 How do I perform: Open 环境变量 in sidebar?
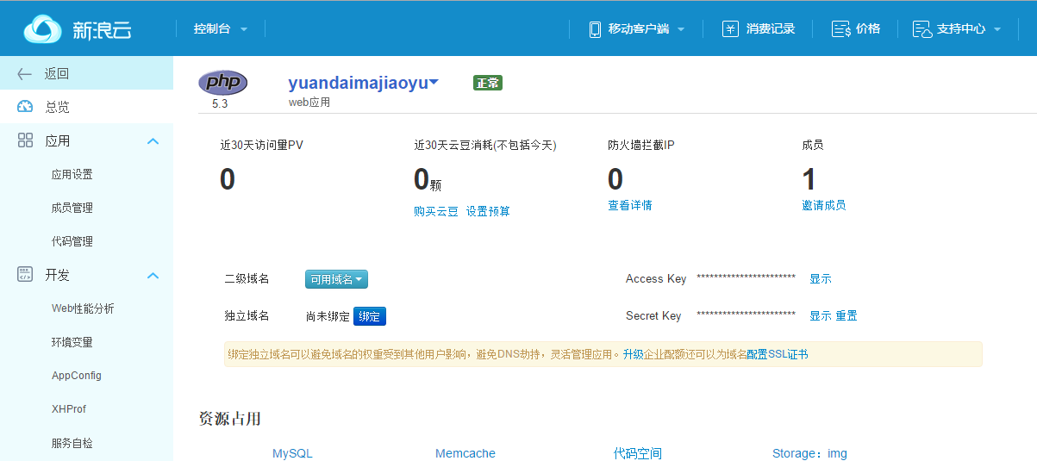tap(72, 342)
